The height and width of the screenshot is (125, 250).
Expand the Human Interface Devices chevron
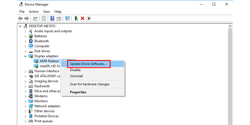click(26, 71)
